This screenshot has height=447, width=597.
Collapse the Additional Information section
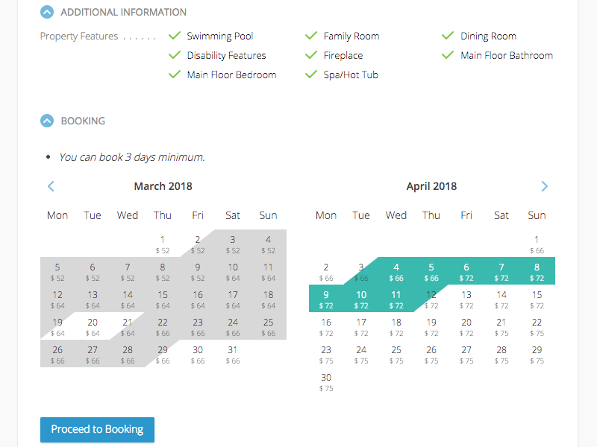[x=47, y=12]
